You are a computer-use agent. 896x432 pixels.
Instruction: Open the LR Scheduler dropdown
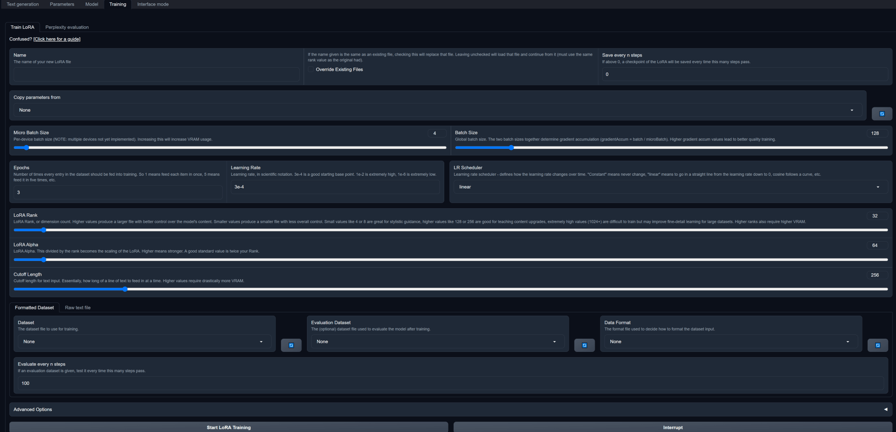coord(670,187)
